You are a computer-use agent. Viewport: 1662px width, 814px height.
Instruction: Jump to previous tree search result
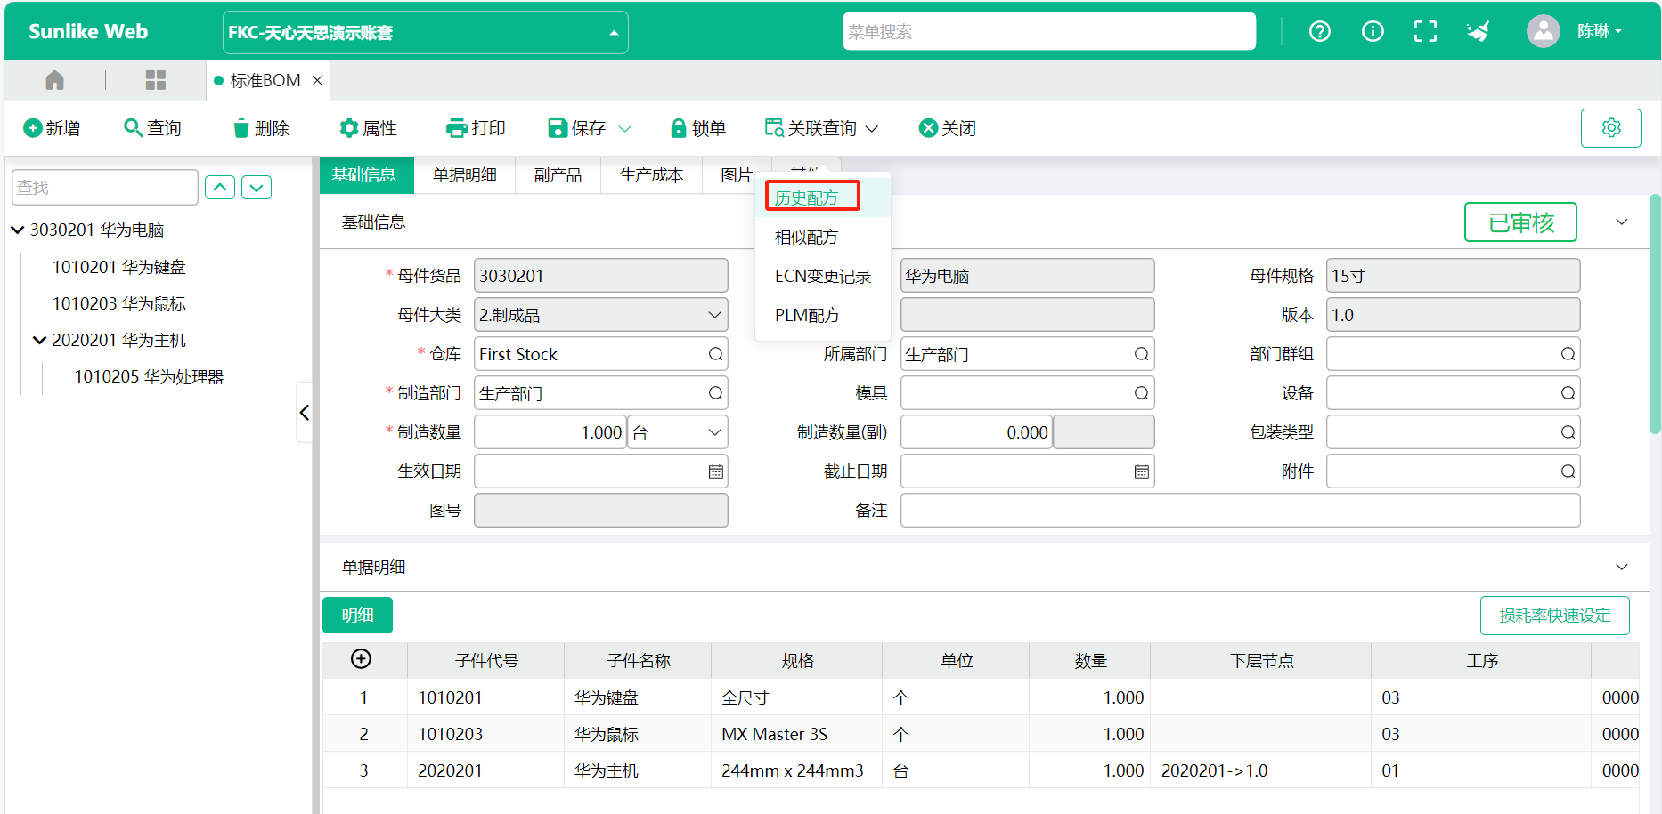click(220, 187)
